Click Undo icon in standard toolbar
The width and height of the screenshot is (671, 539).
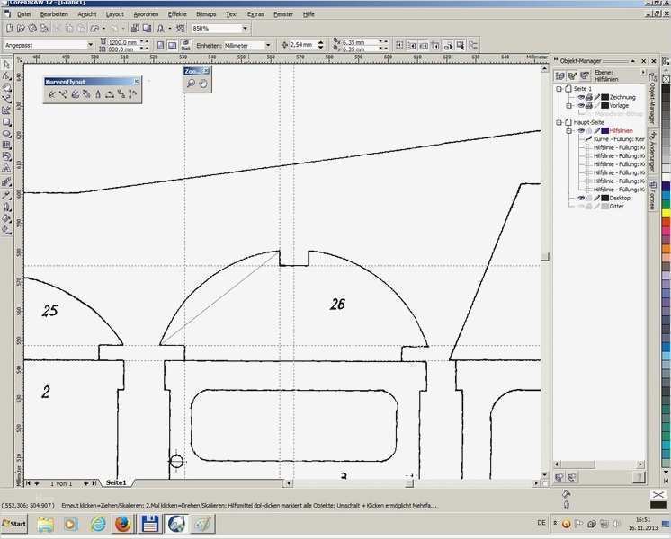pyautogui.click(x=94, y=29)
